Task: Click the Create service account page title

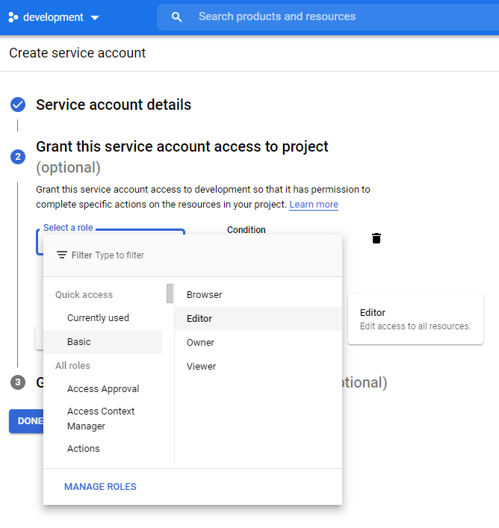Action: pos(77,53)
